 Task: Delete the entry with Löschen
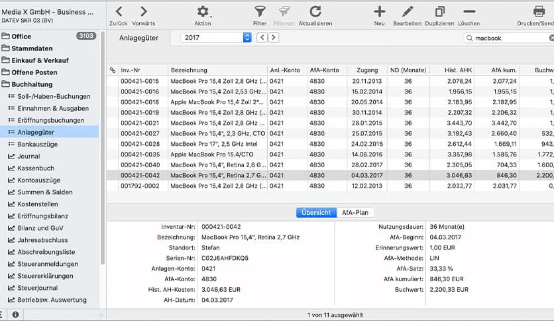coord(469,12)
